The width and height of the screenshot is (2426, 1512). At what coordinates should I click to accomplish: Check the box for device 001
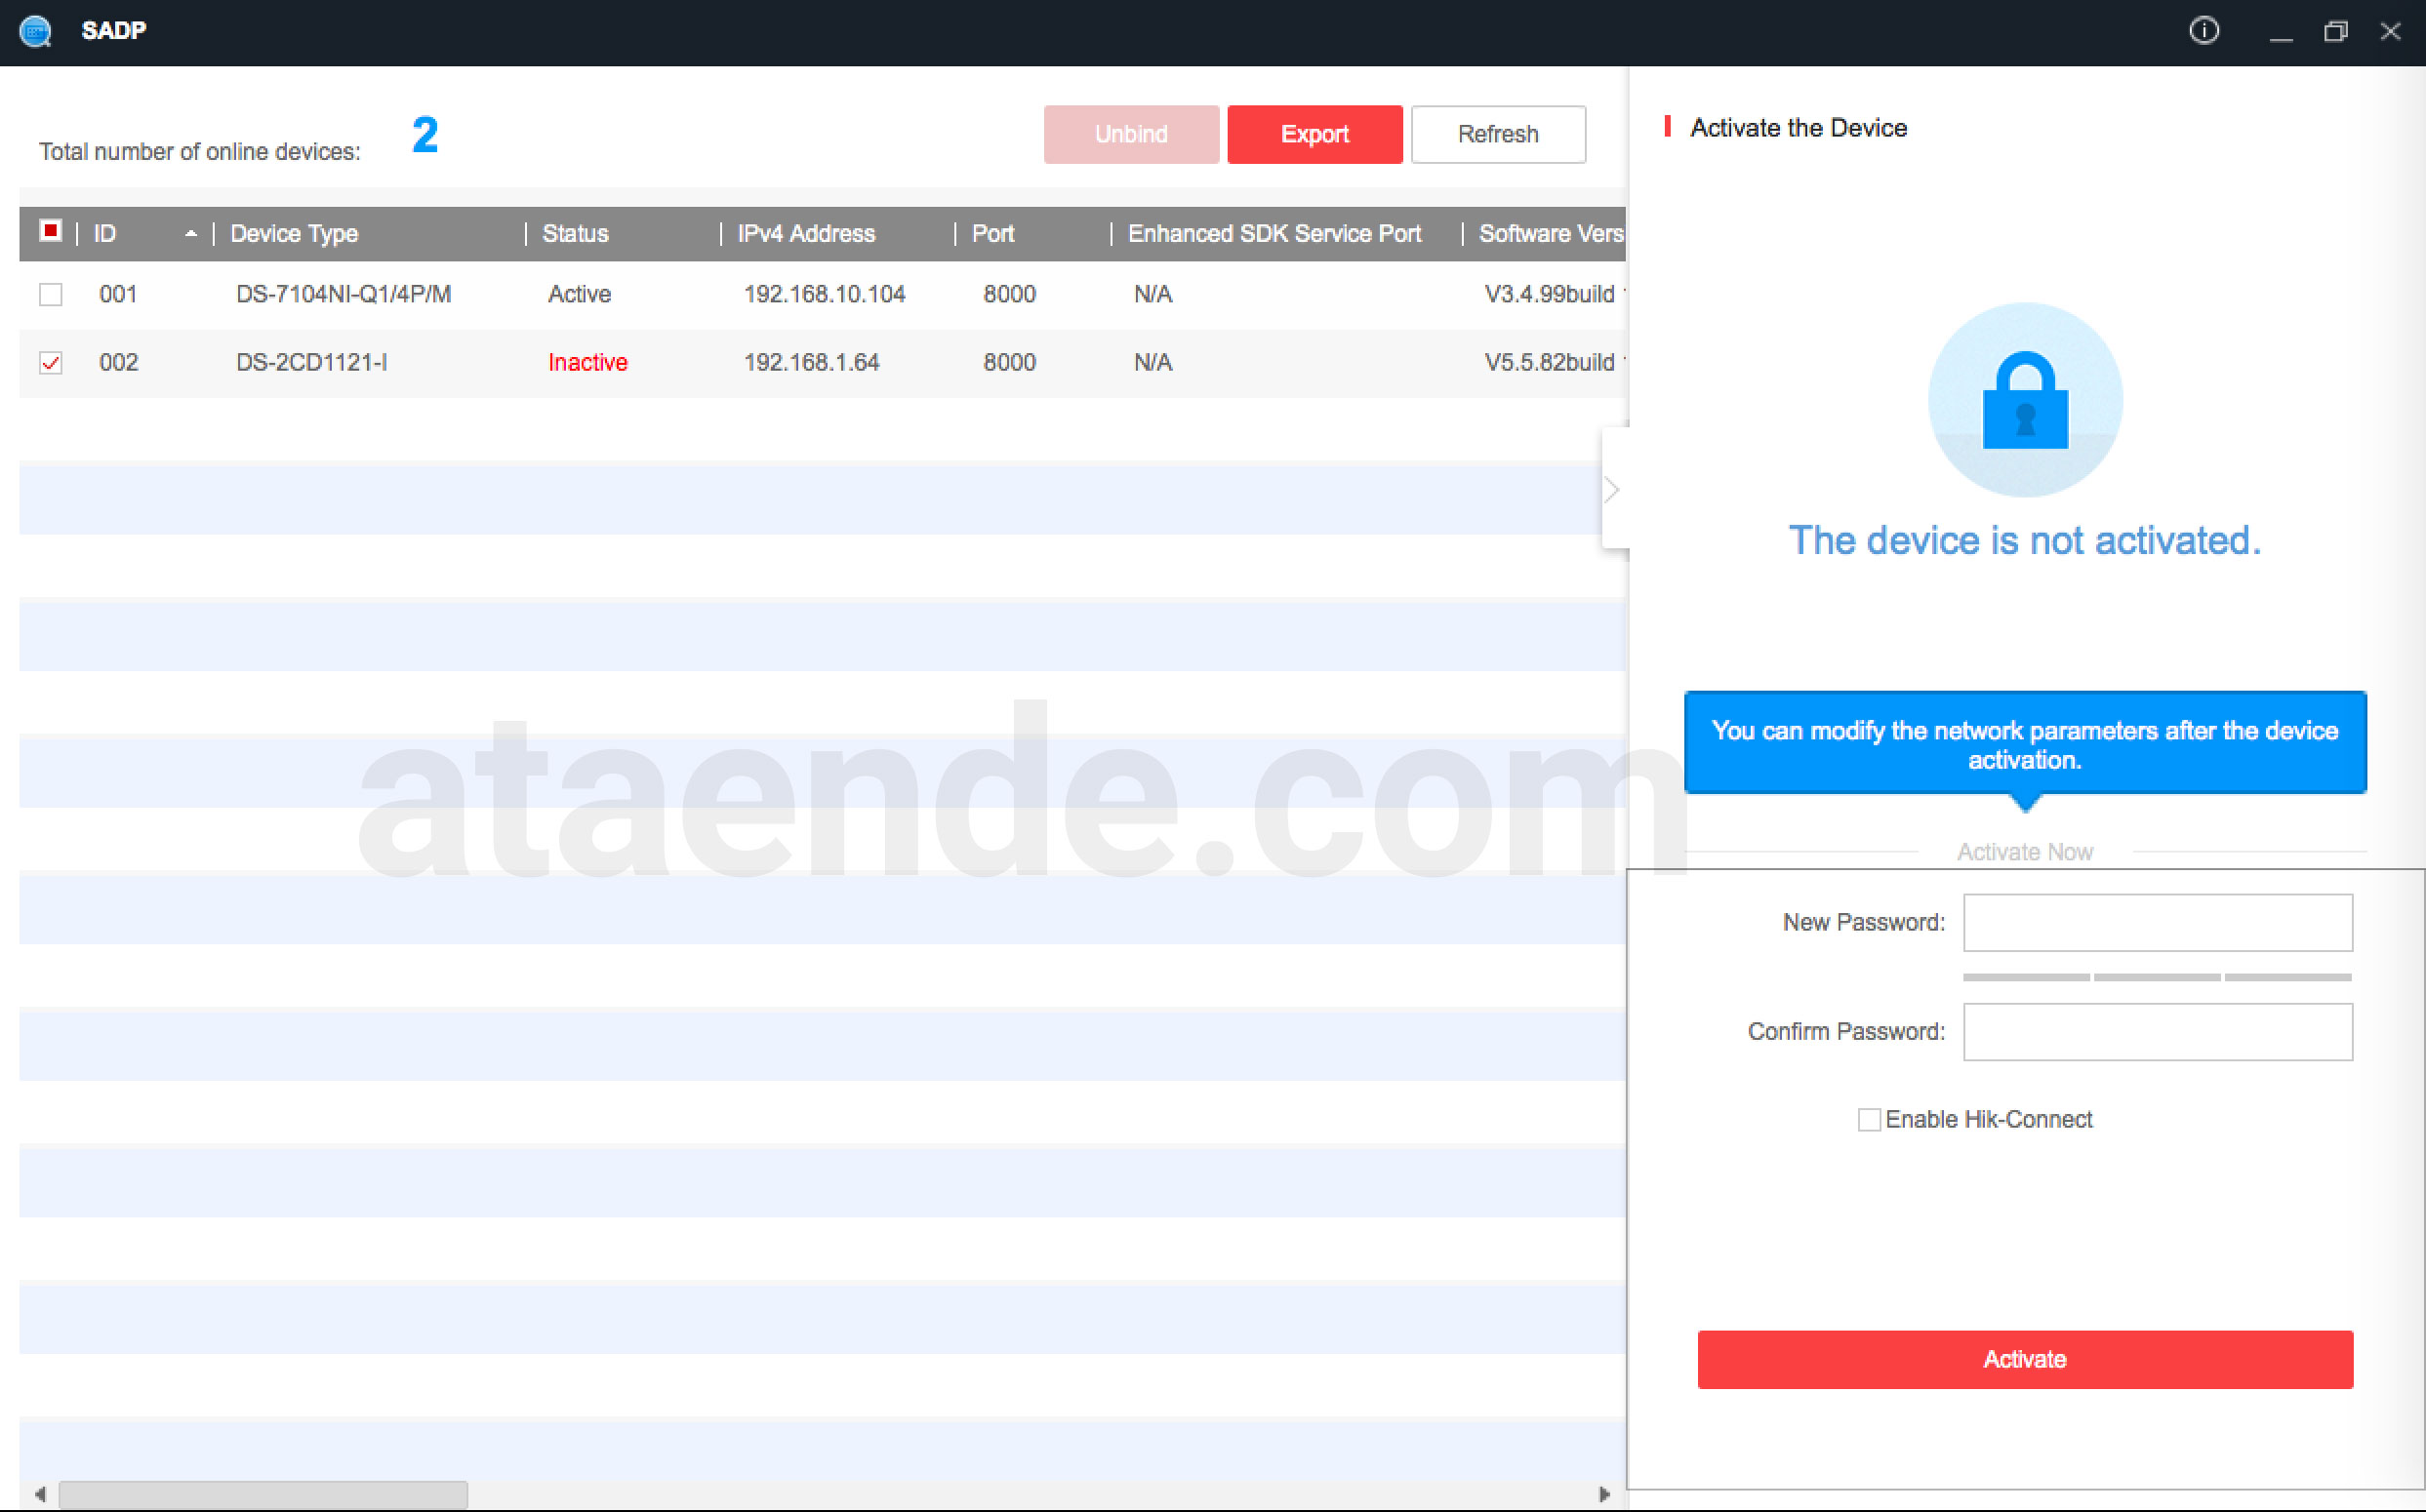tap(50, 294)
